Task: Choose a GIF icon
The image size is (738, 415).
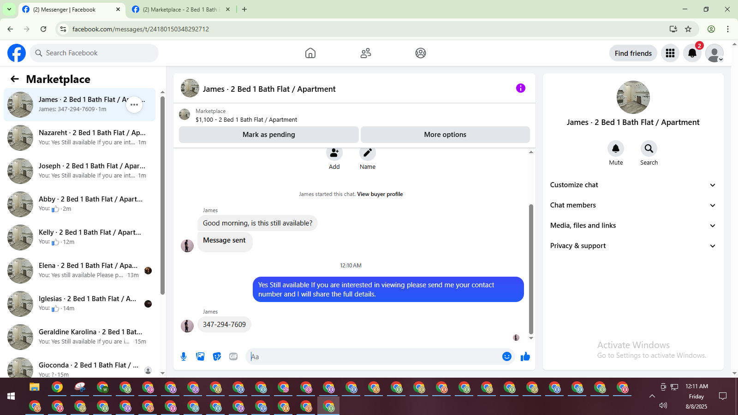Action: pos(233,356)
